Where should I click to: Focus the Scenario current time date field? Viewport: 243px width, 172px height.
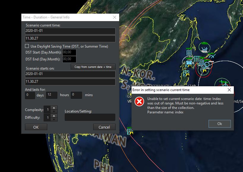click(x=70, y=31)
